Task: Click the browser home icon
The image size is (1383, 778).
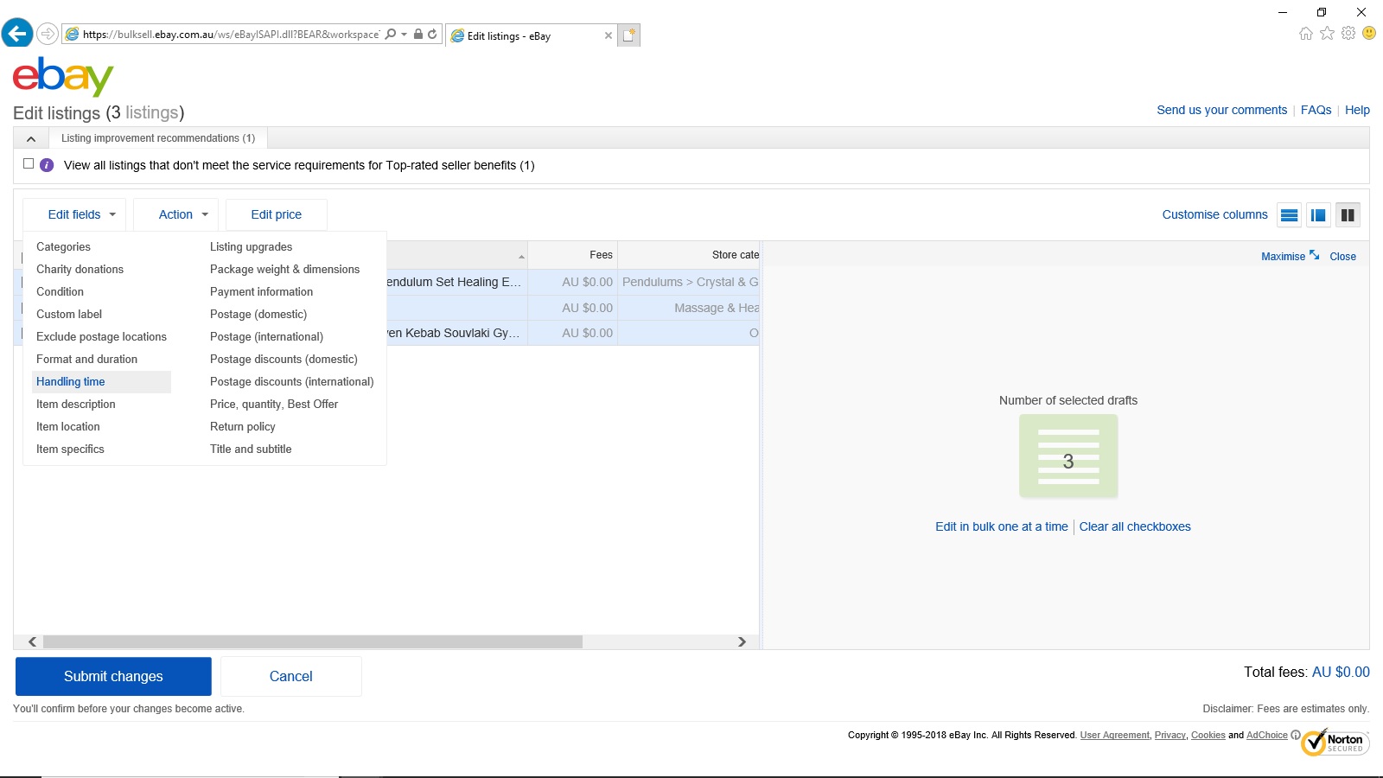Action: (x=1305, y=34)
